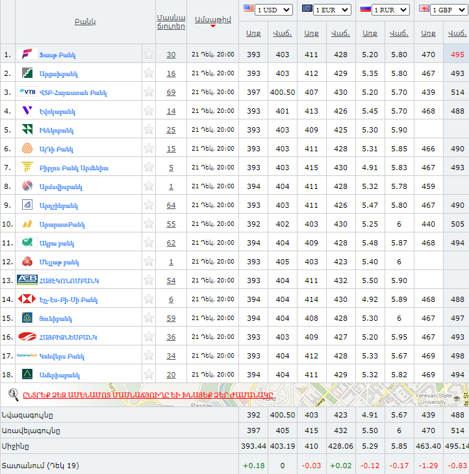
Task: Toggle favorite star for row 18 bank
Action: [149, 375]
